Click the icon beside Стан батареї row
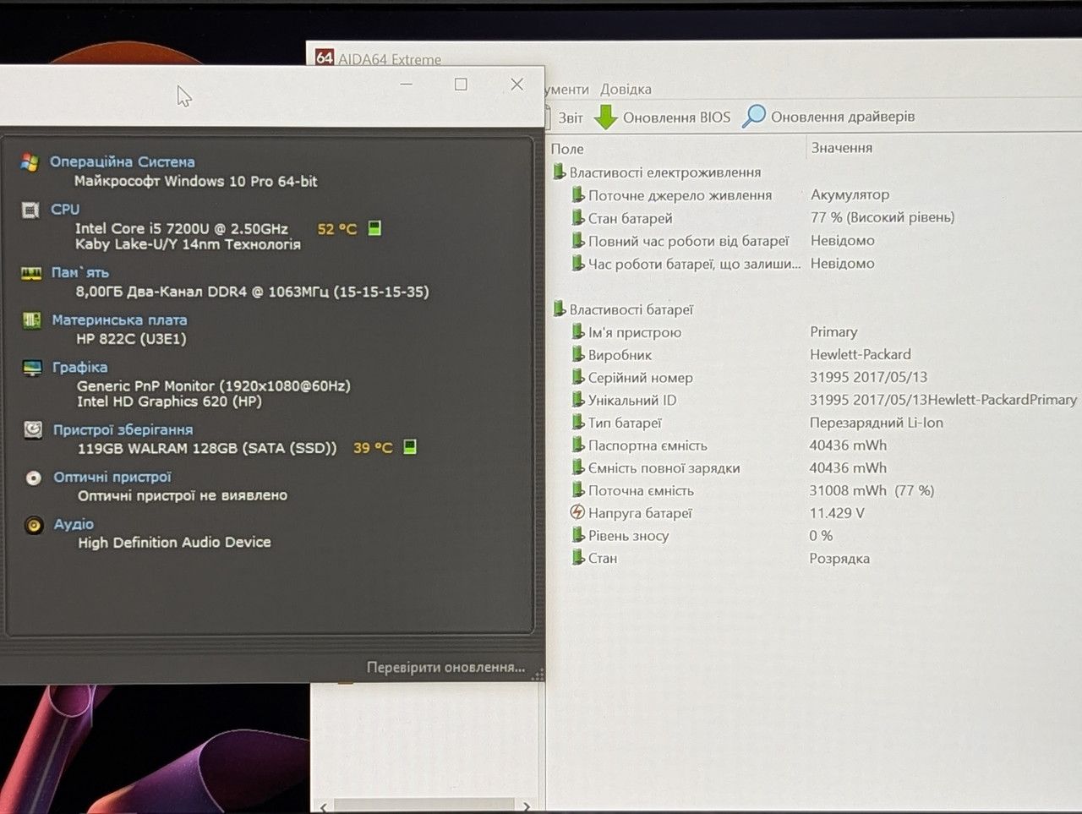 tap(578, 218)
